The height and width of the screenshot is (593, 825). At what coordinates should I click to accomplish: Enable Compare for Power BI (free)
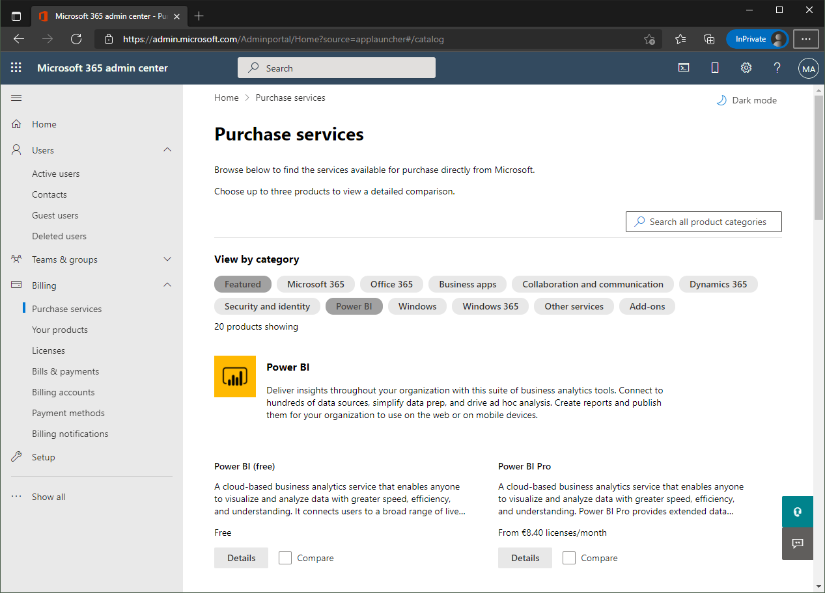tap(285, 558)
